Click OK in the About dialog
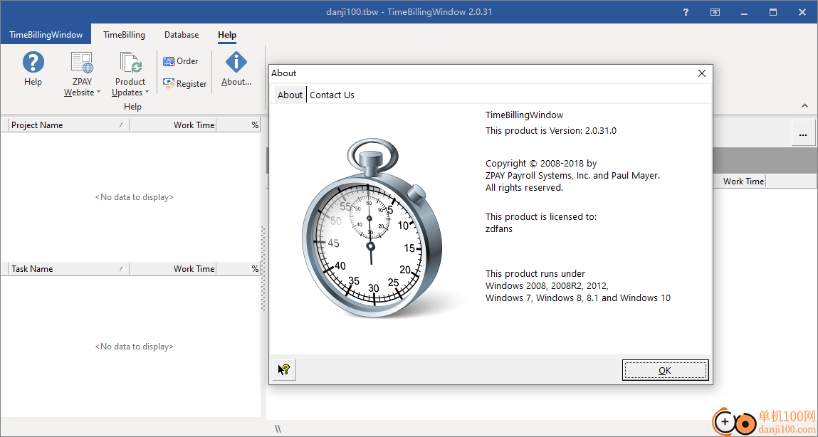818x437 pixels. (665, 370)
